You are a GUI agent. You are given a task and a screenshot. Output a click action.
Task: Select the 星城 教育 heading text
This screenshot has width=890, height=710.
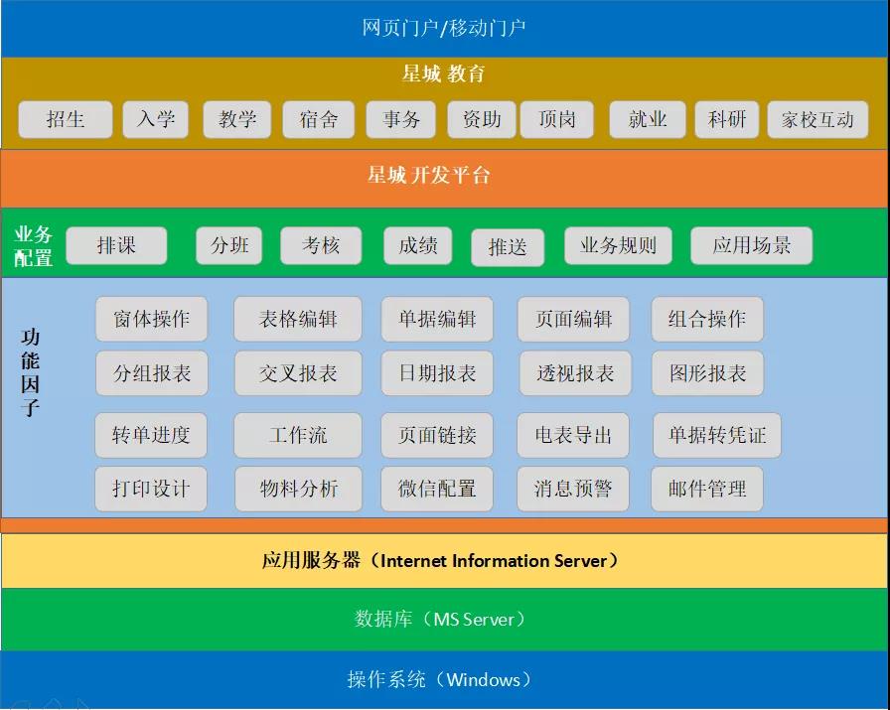(443, 73)
